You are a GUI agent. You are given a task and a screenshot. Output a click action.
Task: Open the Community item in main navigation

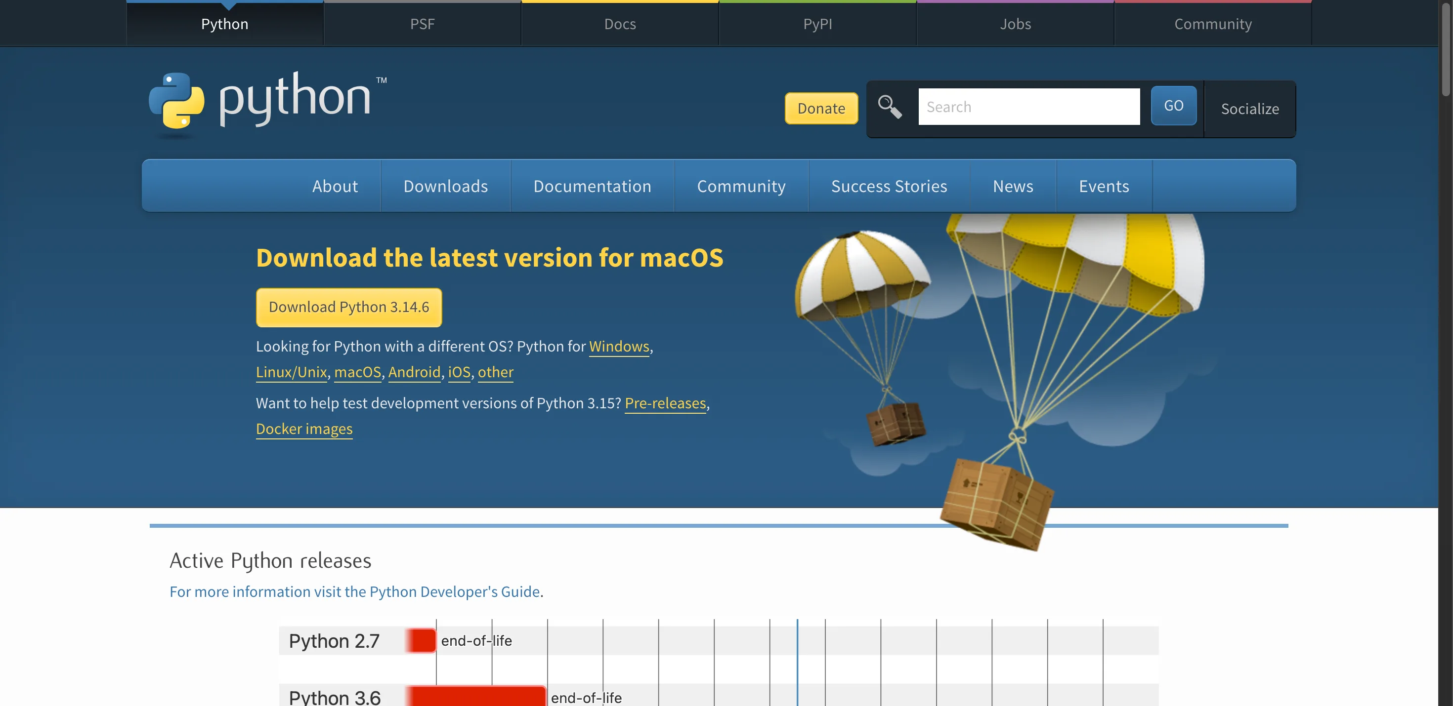(741, 186)
